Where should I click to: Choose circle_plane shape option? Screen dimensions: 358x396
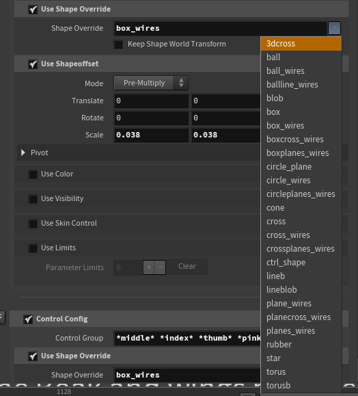[x=301, y=166]
